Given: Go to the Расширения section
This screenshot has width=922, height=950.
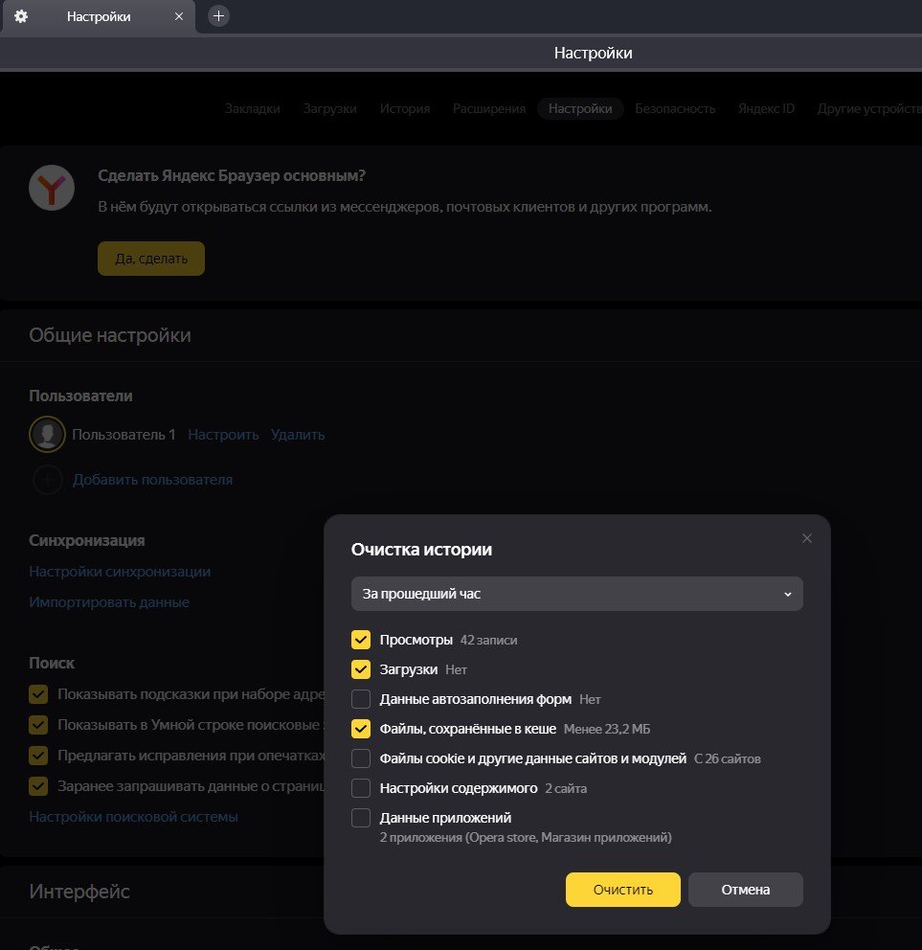Looking at the screenshot, I should (x=489, y=108).
